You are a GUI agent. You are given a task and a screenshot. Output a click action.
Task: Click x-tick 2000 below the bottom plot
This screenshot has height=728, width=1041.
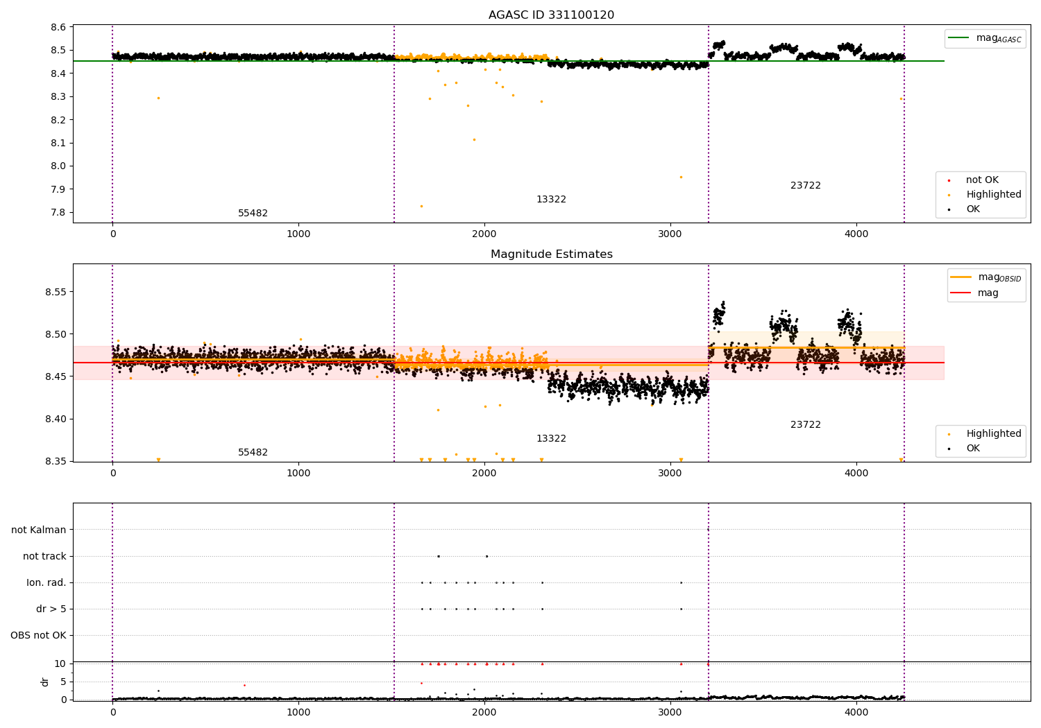(484, 713)
